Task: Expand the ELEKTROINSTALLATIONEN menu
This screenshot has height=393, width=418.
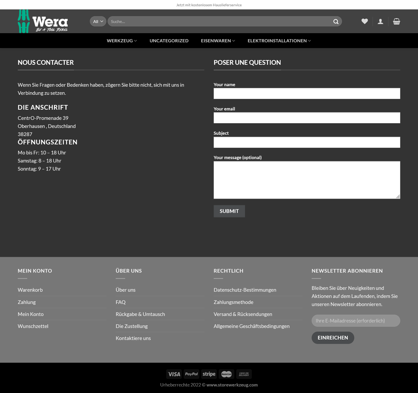Action: (279, 41)
